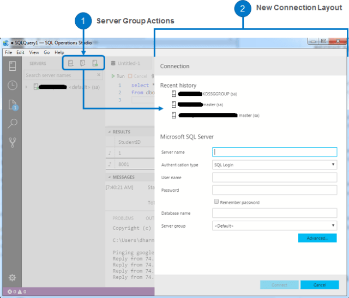This screenshot has height=298, width=349.
Task: Open Task History clock icon
Action: 12,86
